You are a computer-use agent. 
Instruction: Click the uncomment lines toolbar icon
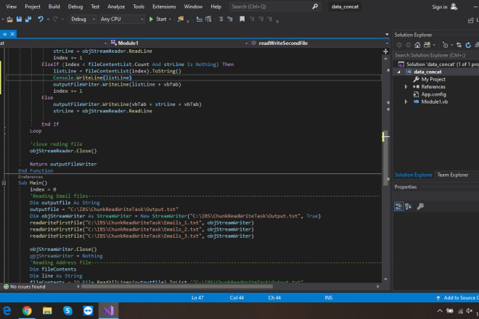click(230, 20)
